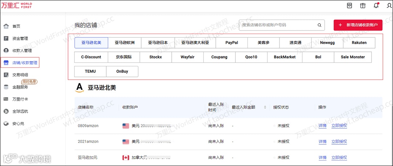The image size is (393, 166).
Task: Click the card icon beside 万里付卡
Action: pos(6,99)
